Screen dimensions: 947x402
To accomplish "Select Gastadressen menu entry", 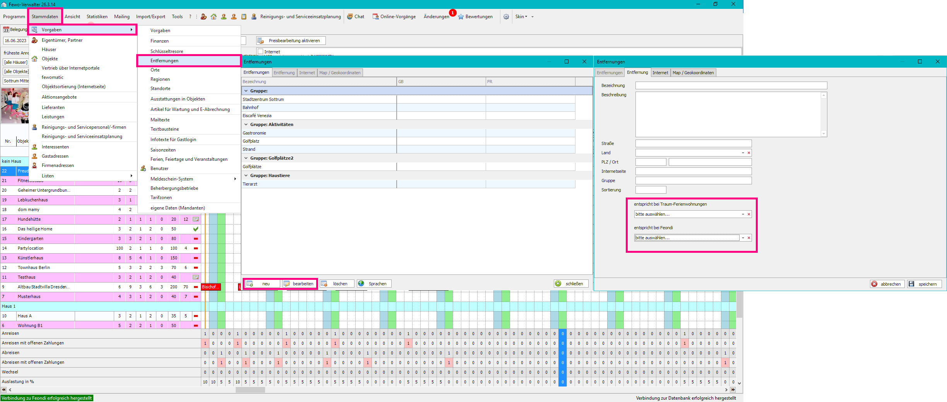I will tap(83, 156).
